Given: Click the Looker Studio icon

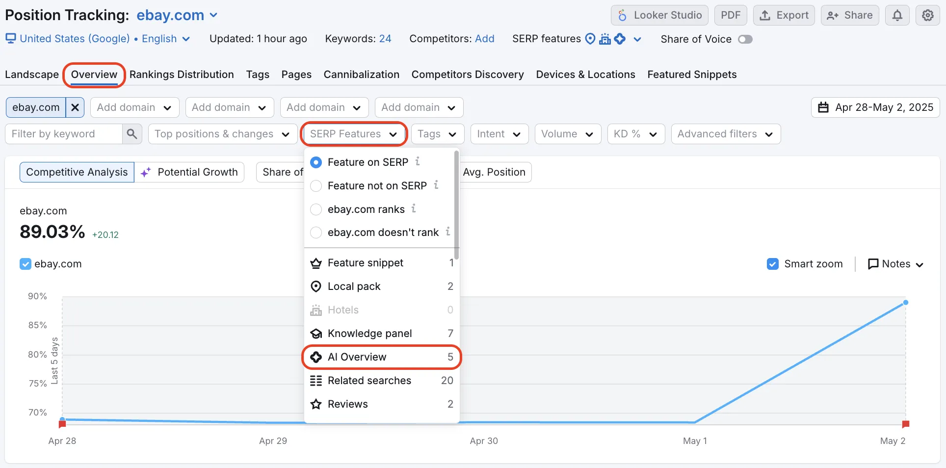Looking at the screenshot, I should (622, 15).
